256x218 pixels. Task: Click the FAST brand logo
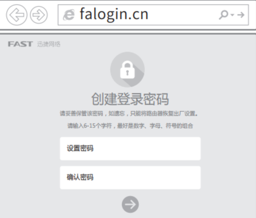coord(20,44)
